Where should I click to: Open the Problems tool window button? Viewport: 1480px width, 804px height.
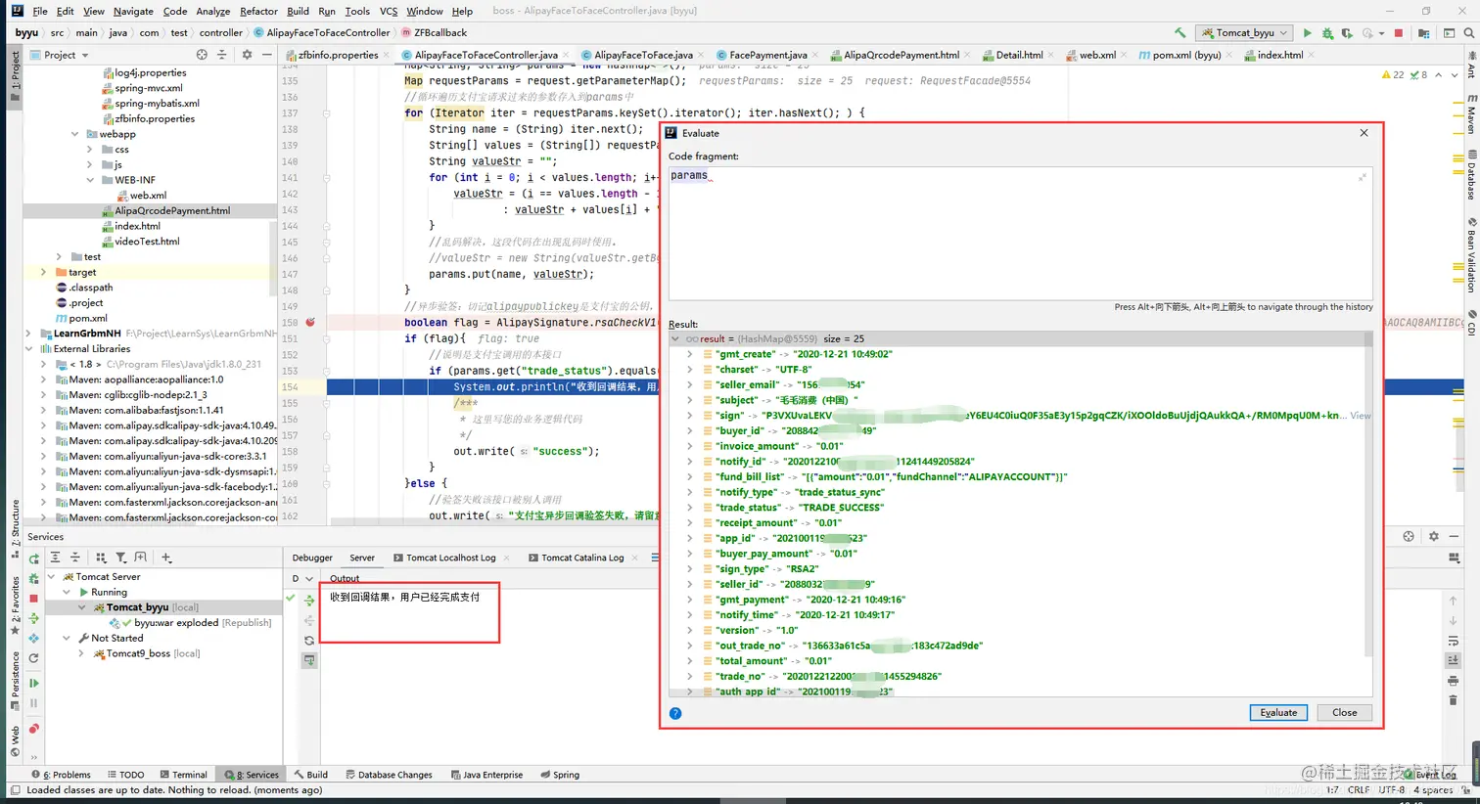pyautogui.click(x=61, y=775)
